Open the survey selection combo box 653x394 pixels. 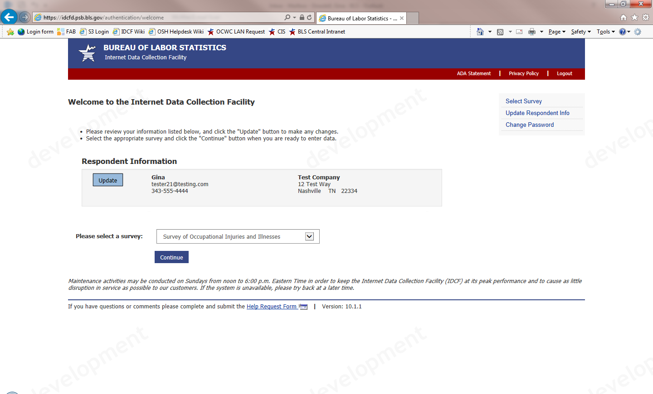[238, 236]
